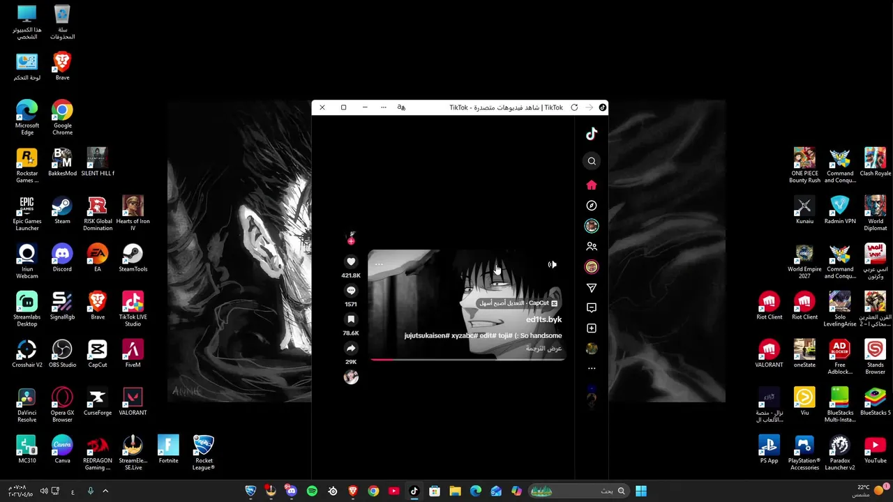The height and width of the screenshot is (502, 893).
Task: Open TikTok window three-dots app menu
Action: (x=383, y=107)
